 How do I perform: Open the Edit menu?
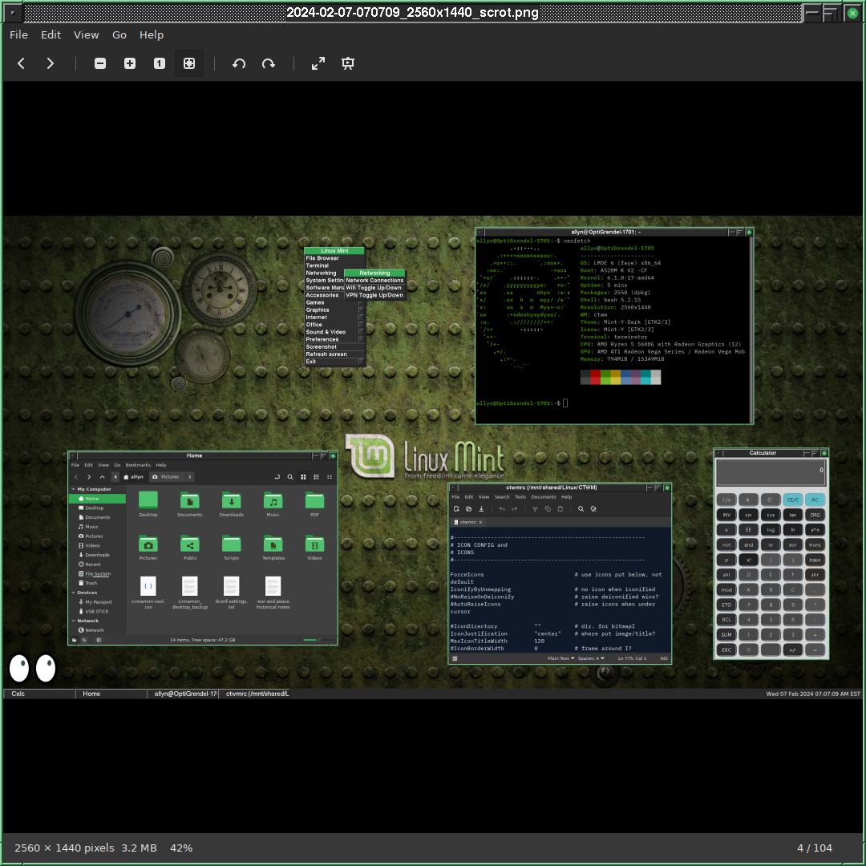(x=51, y=34)
